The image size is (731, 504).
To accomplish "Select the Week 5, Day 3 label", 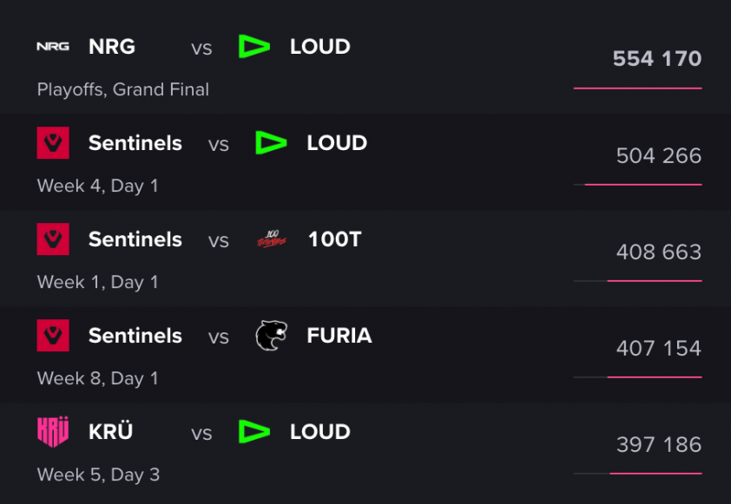I will click(x=98, y=475).
